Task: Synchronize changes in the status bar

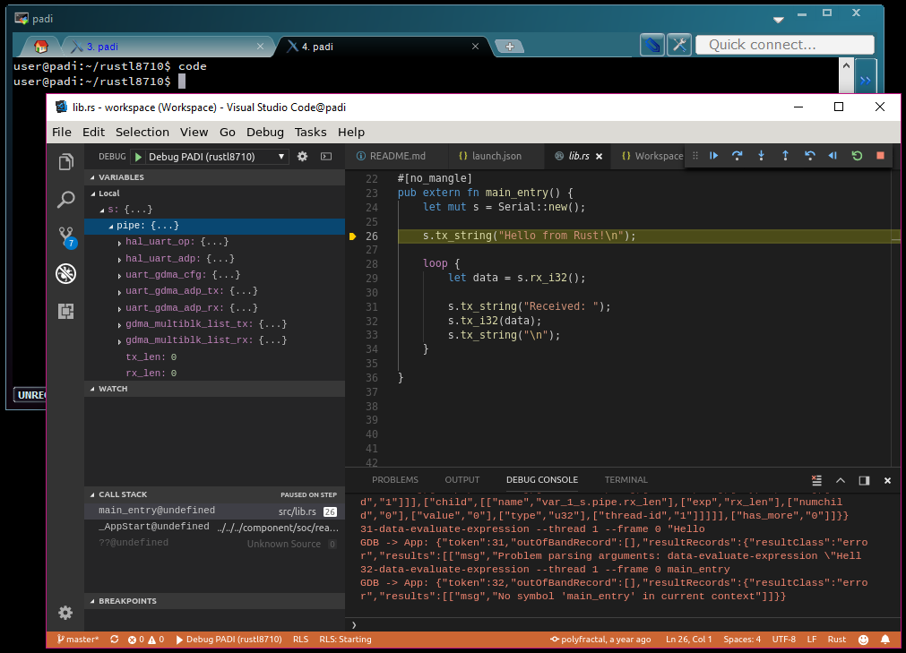Action: tap(115, 640)
